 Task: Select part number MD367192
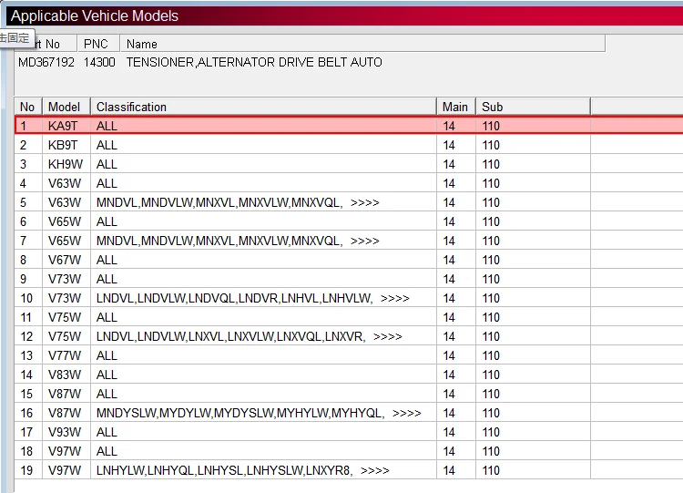[x=46, y=62]
